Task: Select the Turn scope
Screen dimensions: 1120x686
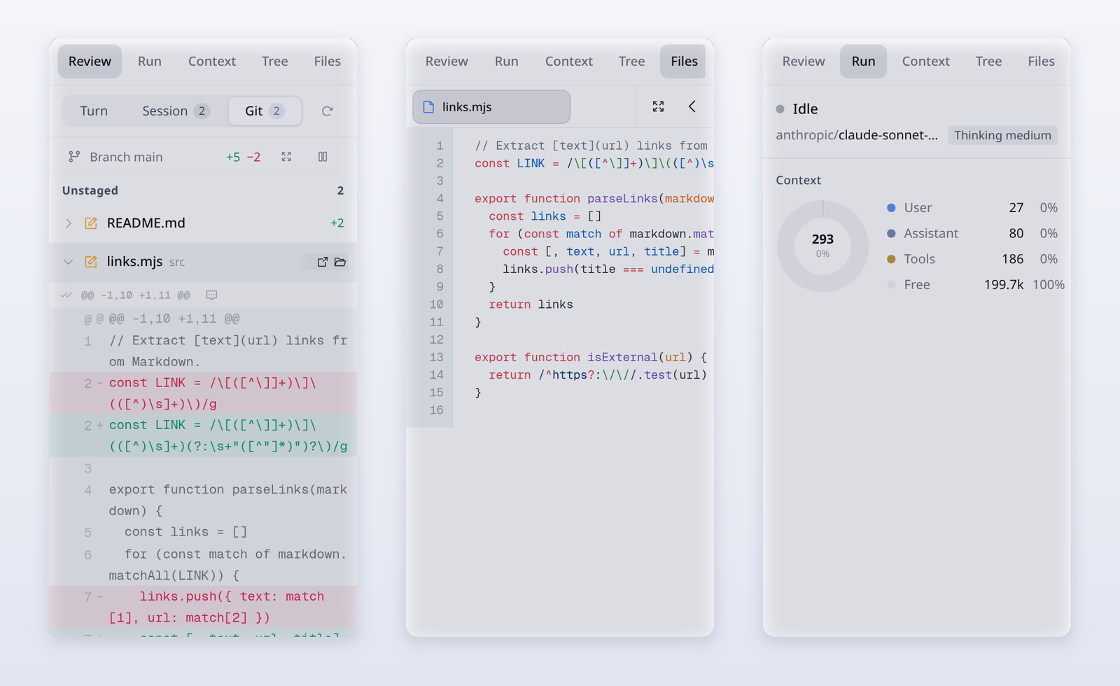Action: 94,111
